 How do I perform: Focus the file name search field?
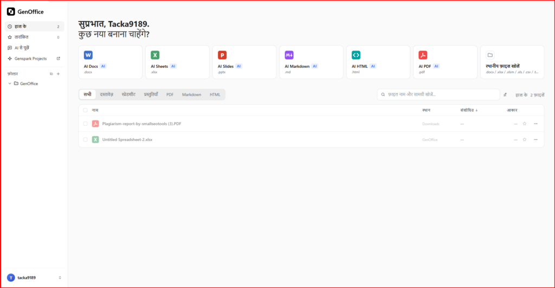tap(438, 94)
